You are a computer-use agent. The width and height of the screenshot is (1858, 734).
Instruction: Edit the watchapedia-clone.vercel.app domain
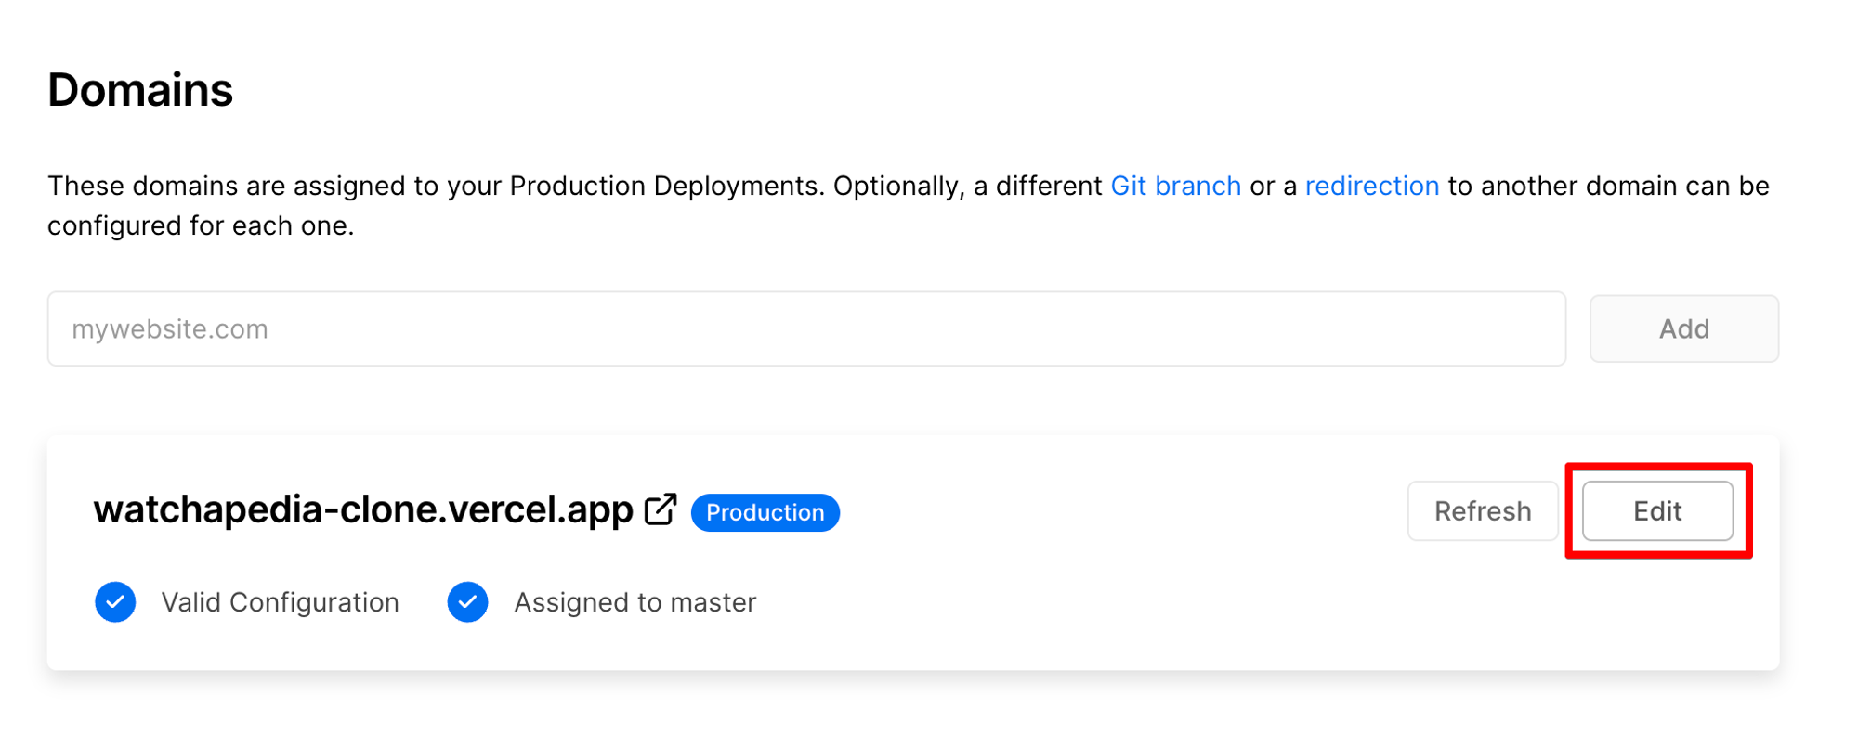[x=1657, y=510]
